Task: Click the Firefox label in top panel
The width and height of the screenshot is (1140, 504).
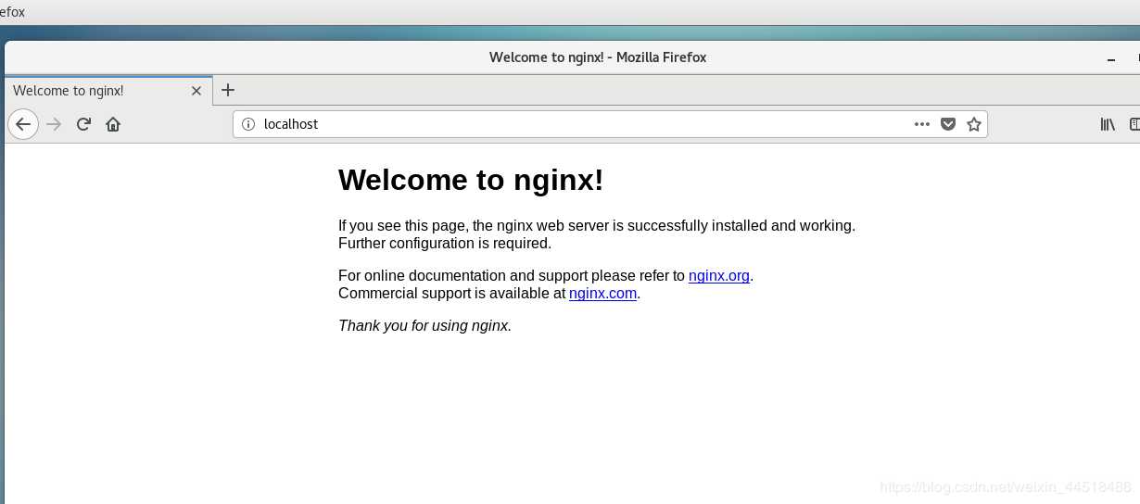Action: (x=12, y=12)
